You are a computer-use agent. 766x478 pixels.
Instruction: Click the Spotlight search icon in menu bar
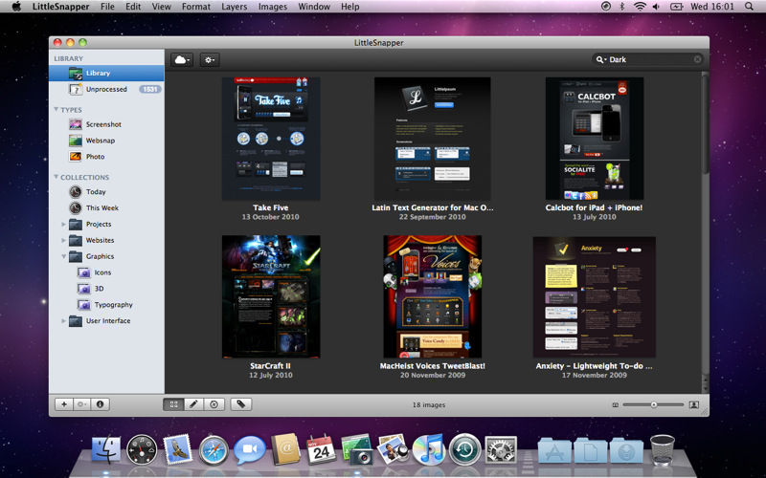(749, 7)
